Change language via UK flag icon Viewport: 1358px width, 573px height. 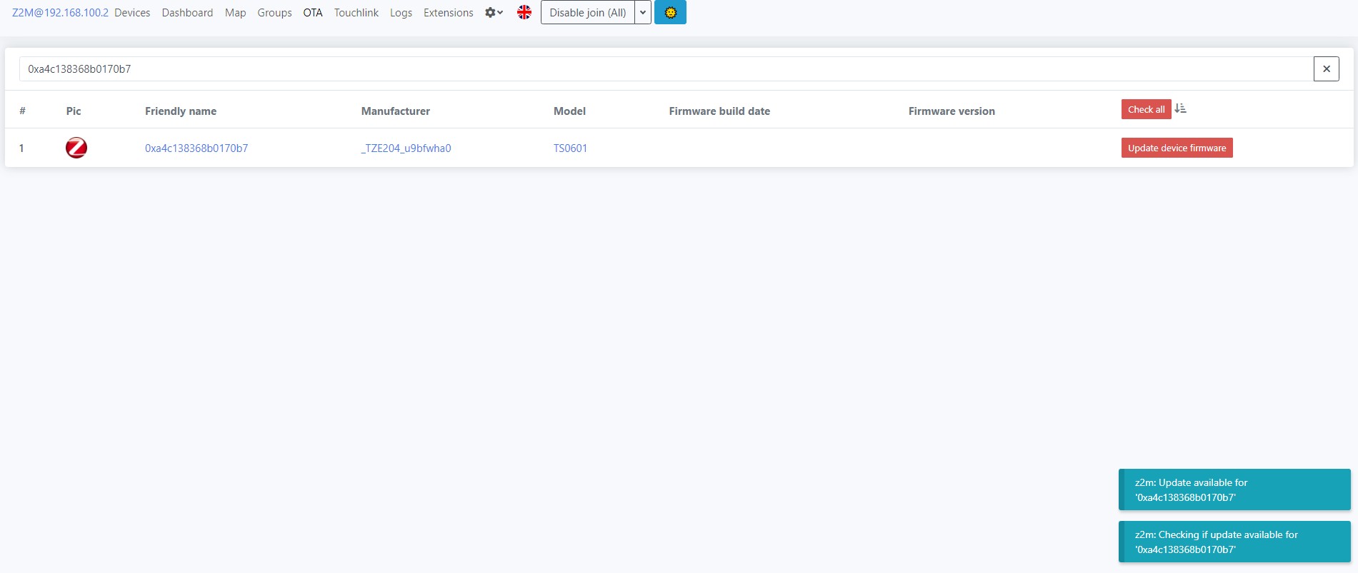[x=524, y=12]
